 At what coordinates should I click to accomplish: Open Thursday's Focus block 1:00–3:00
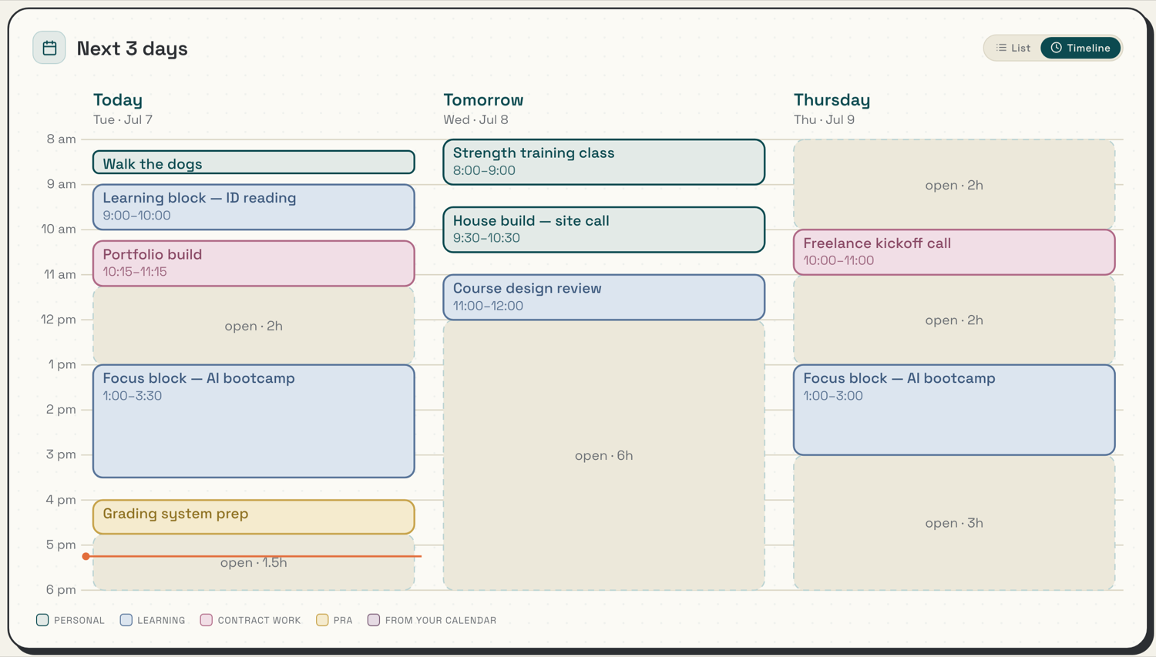(x=954, y=410)
